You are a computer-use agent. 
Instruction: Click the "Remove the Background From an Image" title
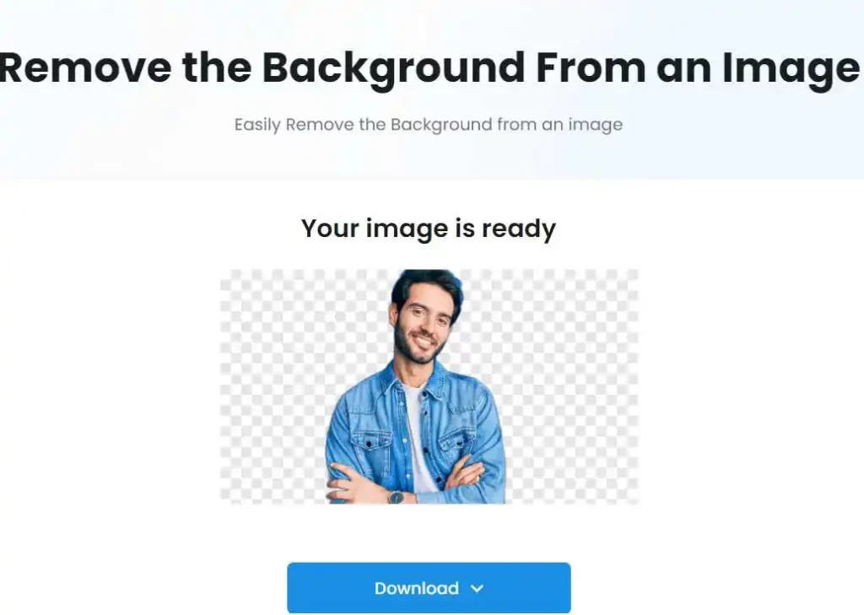[429, 67]
